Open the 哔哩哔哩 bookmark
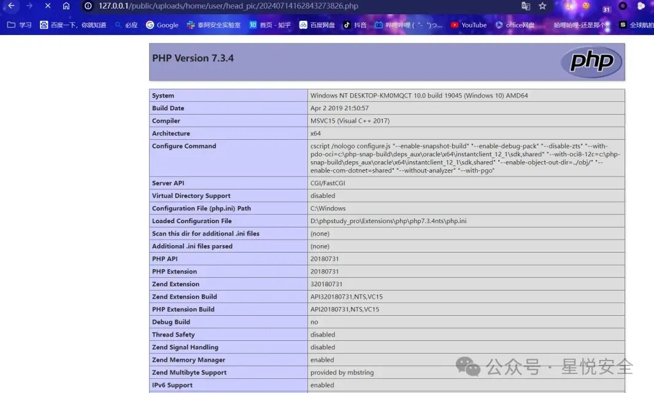This screenshot has height=393, width=654. point(409,25)
